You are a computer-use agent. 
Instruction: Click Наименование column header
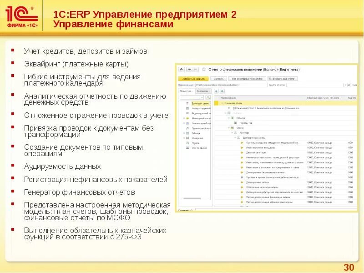pos(229,98)
